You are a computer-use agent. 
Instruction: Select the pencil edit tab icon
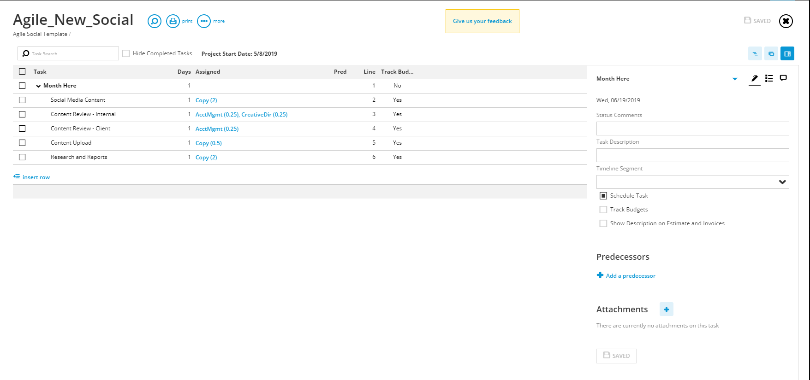pos(755,78)
